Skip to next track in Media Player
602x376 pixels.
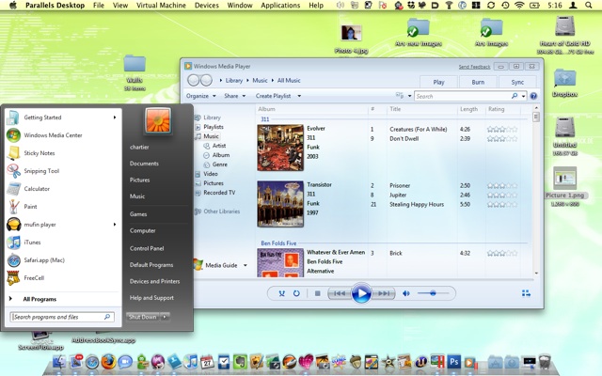384,293
